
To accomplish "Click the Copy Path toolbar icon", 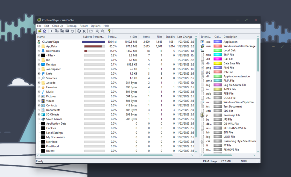I will (57, 31).
